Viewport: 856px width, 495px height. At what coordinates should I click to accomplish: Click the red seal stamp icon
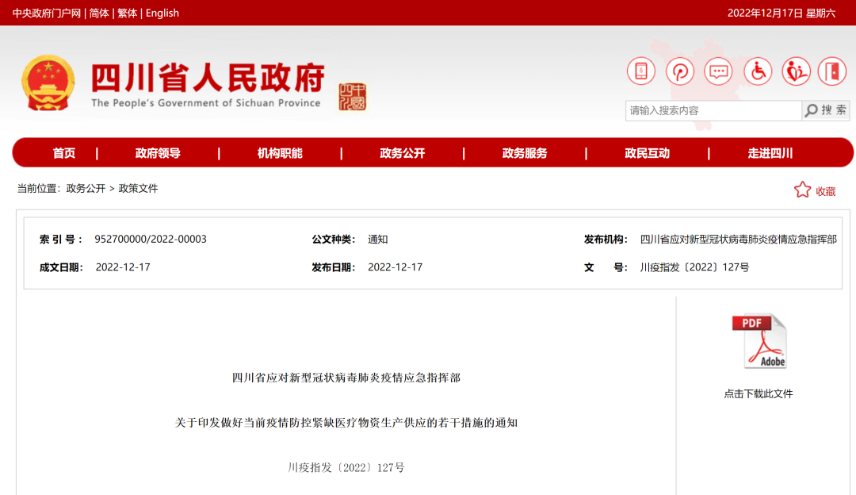click(352, 97)
